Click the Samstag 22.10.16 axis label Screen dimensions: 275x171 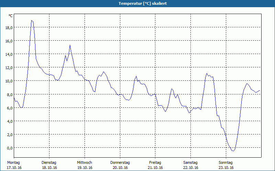click(x=191, y=165)
